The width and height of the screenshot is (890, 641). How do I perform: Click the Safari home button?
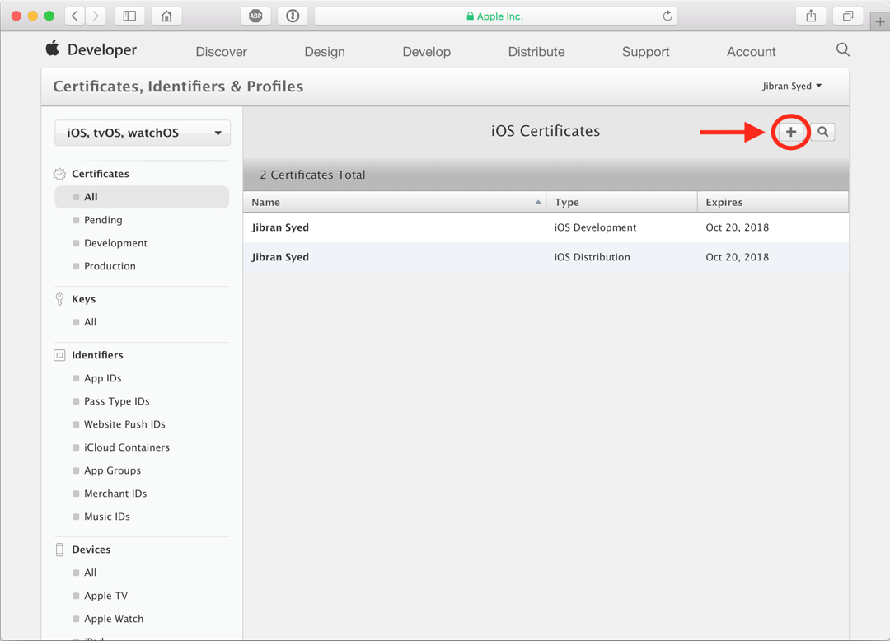[x=166, y=16]
